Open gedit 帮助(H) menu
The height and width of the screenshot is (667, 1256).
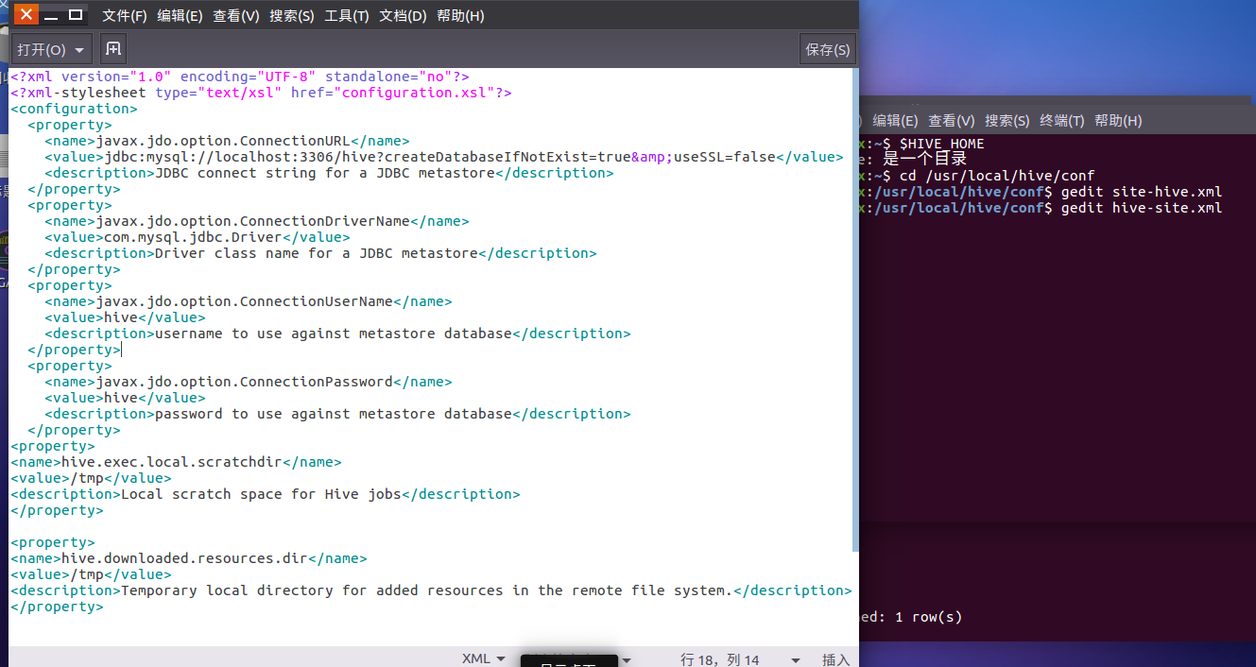[460, 16]
